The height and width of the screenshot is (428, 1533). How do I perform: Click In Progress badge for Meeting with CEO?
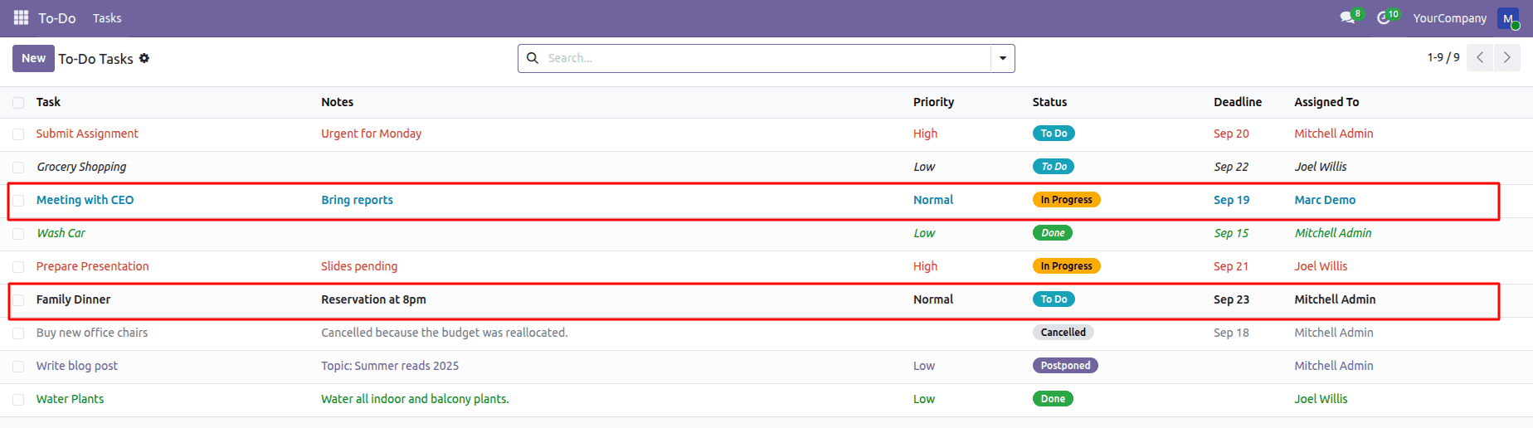coord(1066,200)
